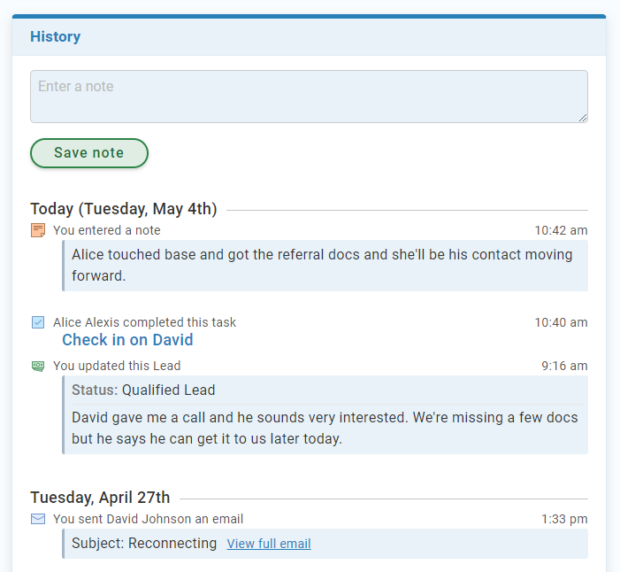
Task: Click "You sent David Johnson an email"
Action: click(148, 519)
